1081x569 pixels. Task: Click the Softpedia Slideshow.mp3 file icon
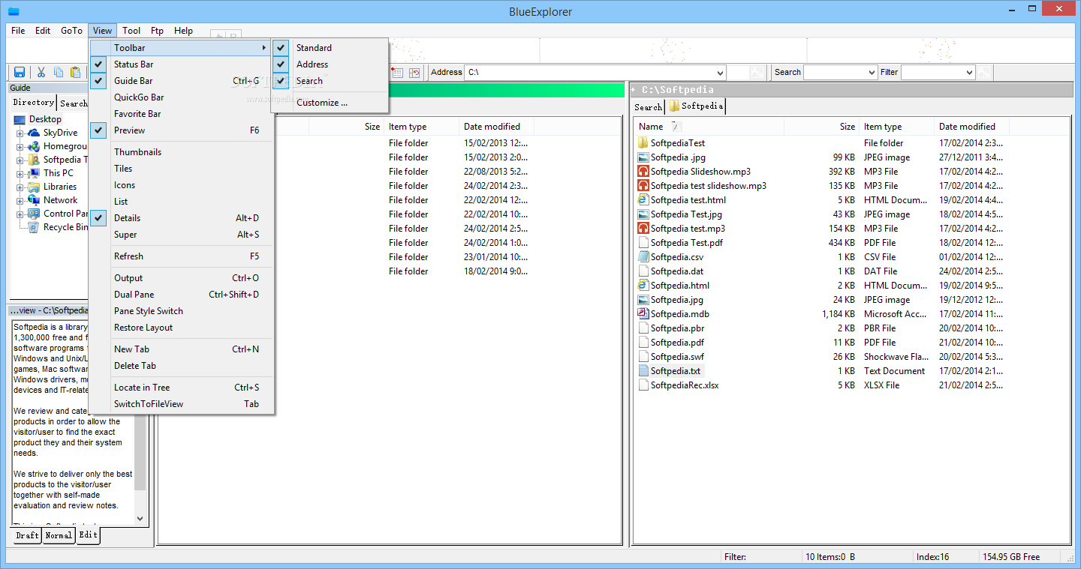[643, 172]
